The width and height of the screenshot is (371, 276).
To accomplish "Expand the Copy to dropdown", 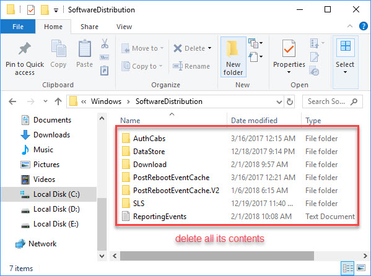I will point(160,66).
